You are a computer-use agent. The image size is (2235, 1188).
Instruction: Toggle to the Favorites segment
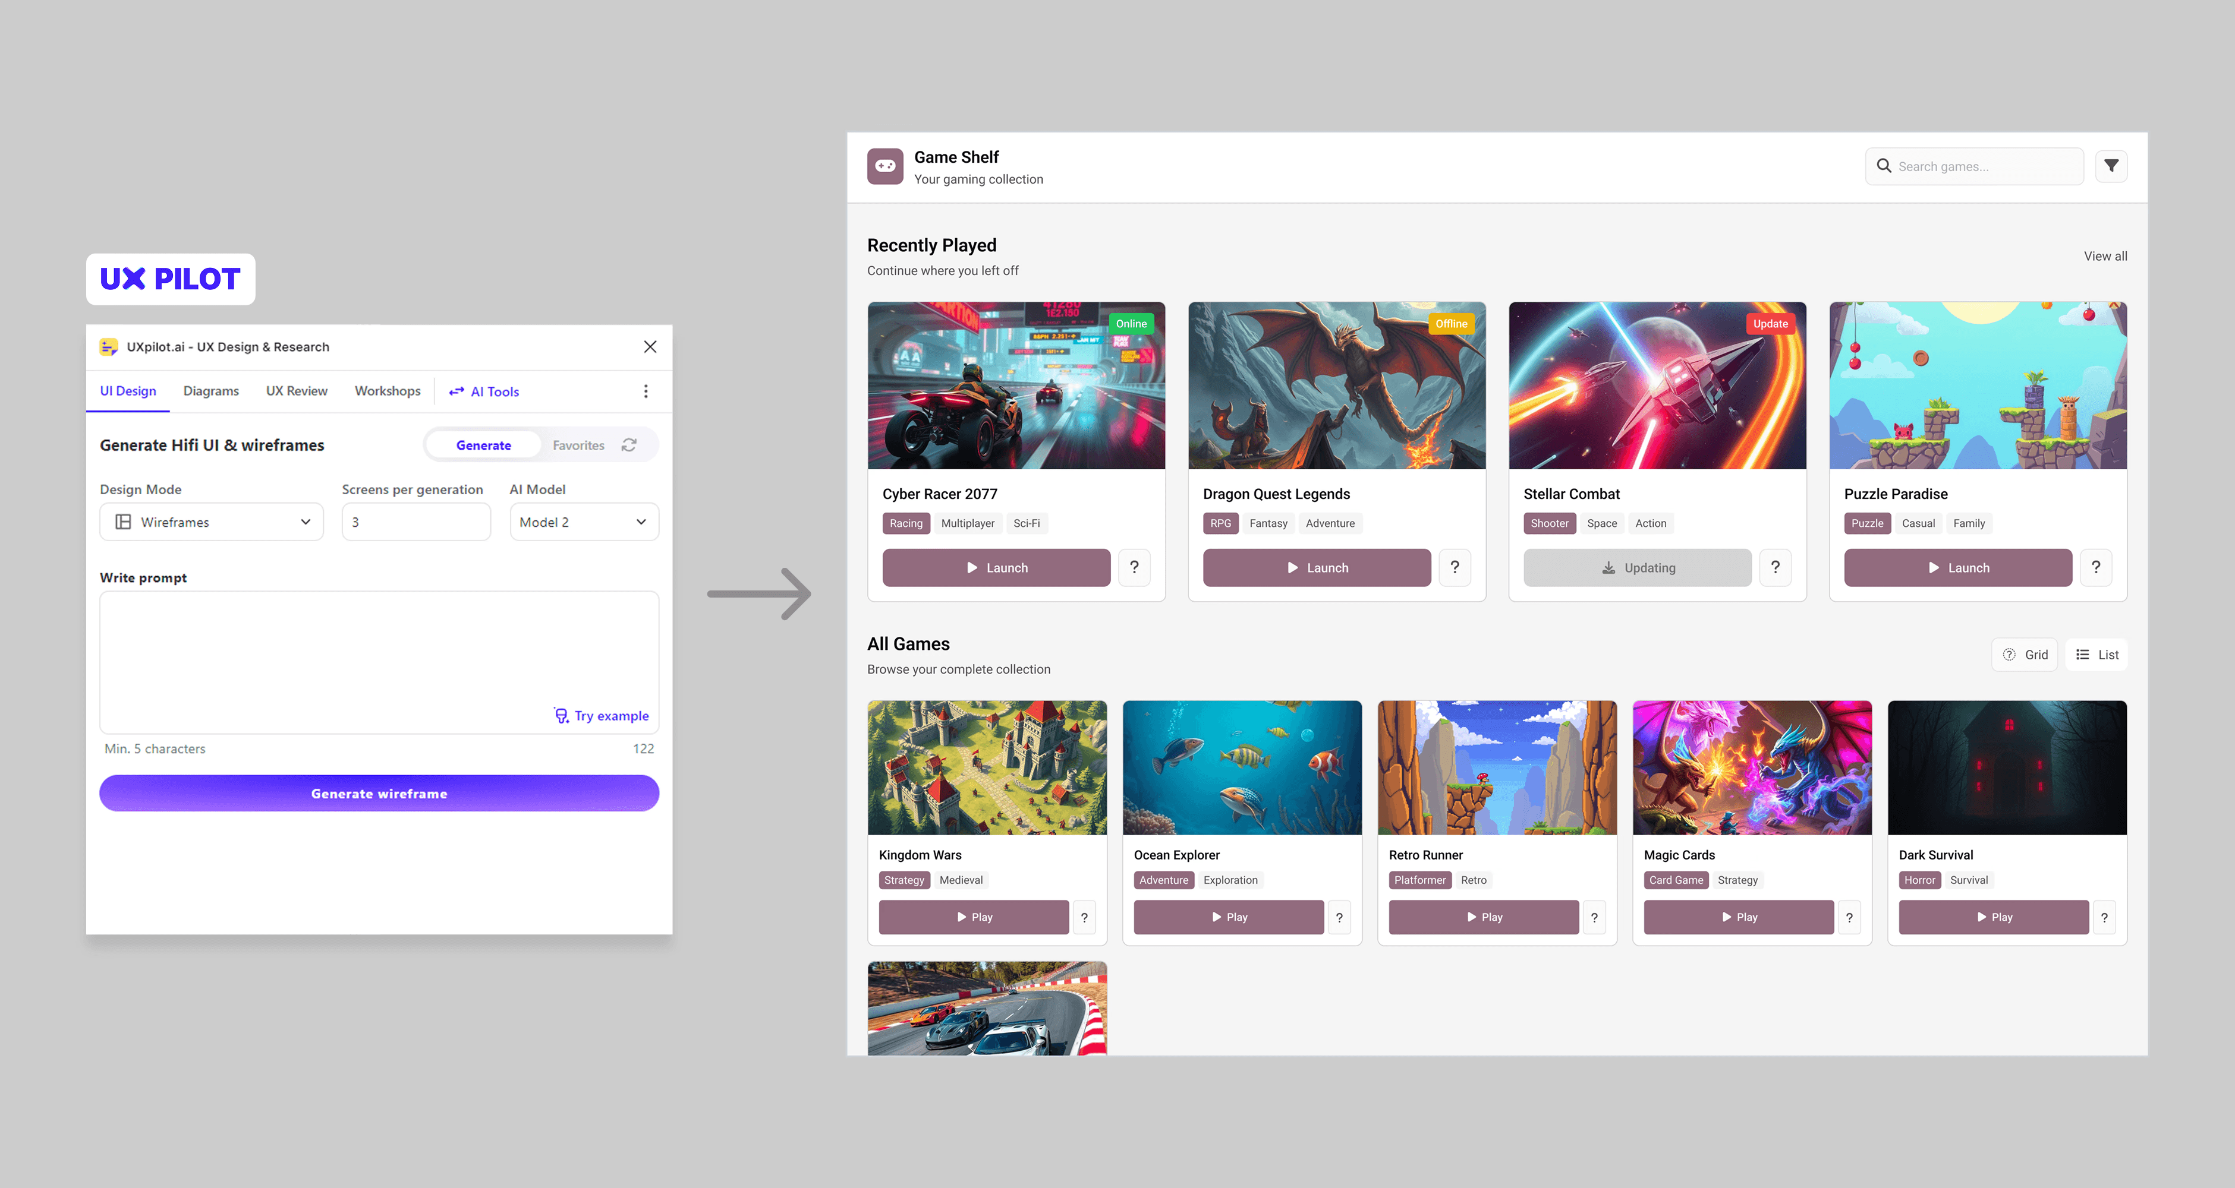[x=578, y=445]
